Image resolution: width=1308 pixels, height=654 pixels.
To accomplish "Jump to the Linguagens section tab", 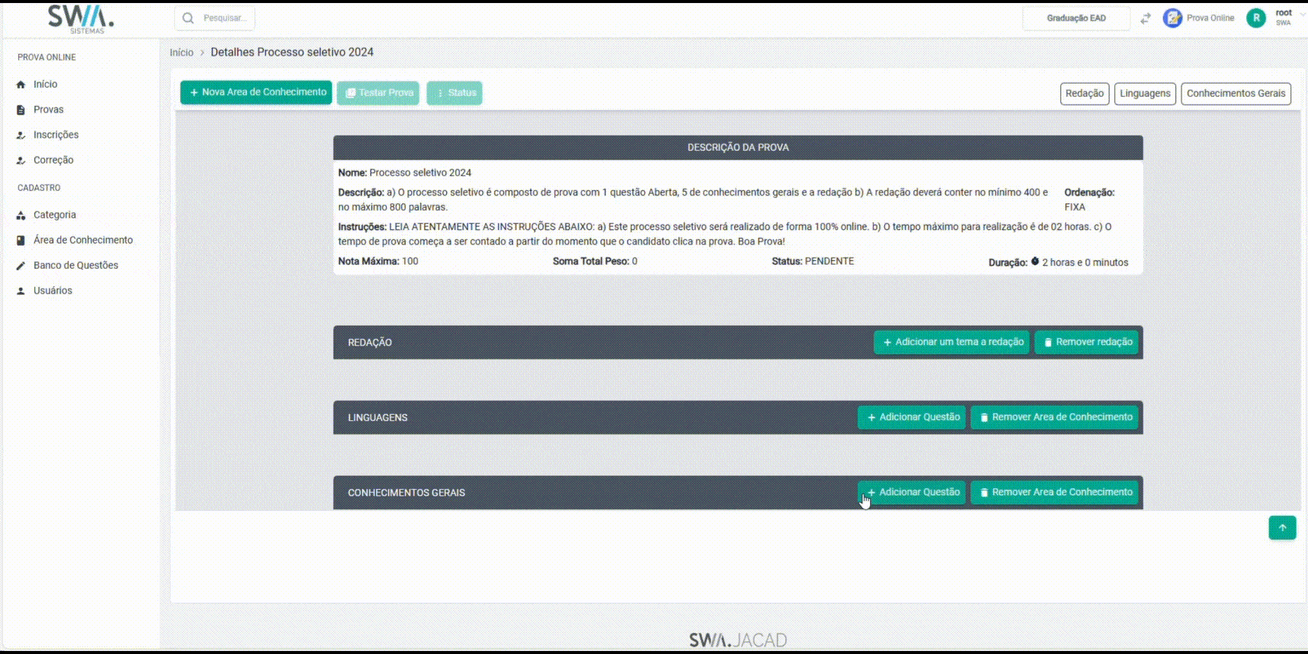I will tap(1144, 93).
